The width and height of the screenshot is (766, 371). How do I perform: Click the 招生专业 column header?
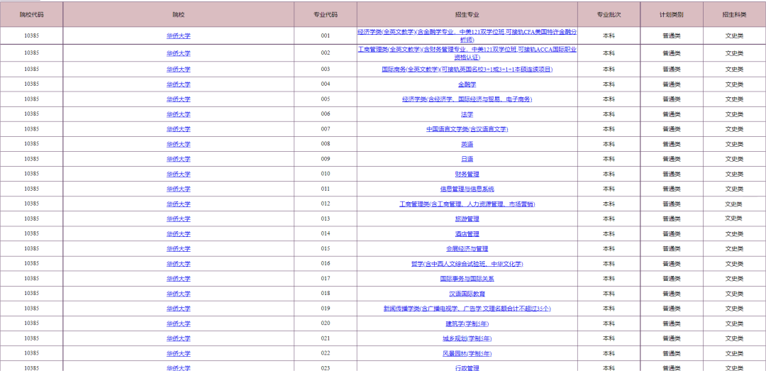(x=467, y=15)
